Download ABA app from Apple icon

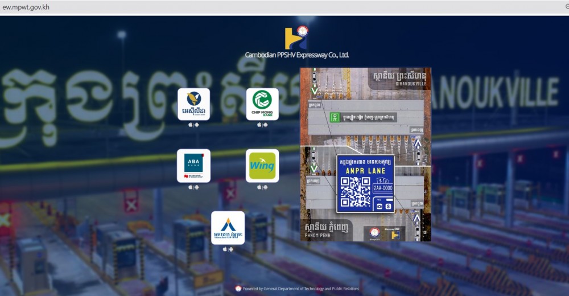[190, 187]
